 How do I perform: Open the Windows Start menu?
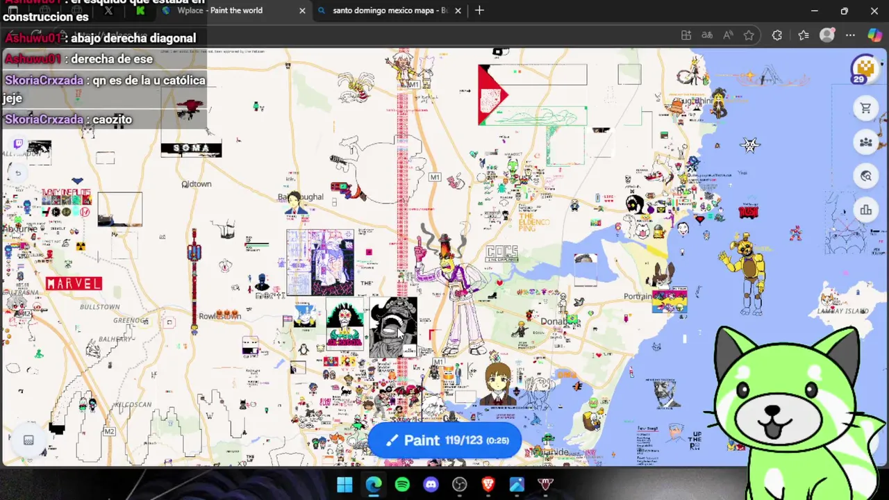click(344, 484)
